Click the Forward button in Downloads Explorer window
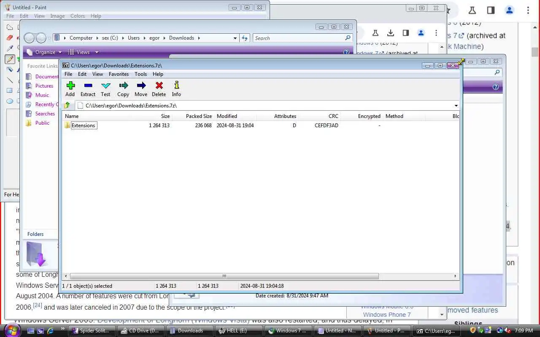 click(x=41, y=38)
